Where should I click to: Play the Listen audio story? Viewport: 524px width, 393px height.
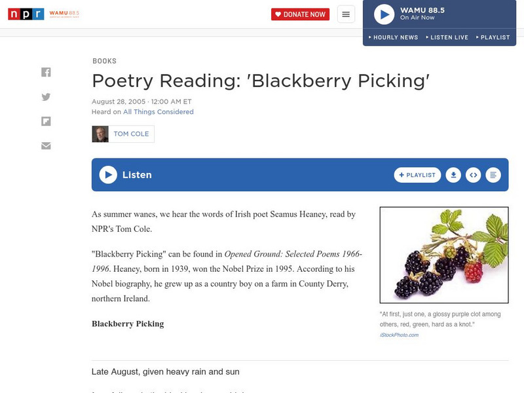108,175
